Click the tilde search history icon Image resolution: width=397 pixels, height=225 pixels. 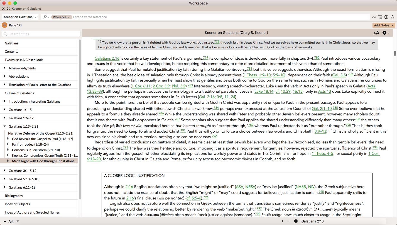tap(374, 17)
